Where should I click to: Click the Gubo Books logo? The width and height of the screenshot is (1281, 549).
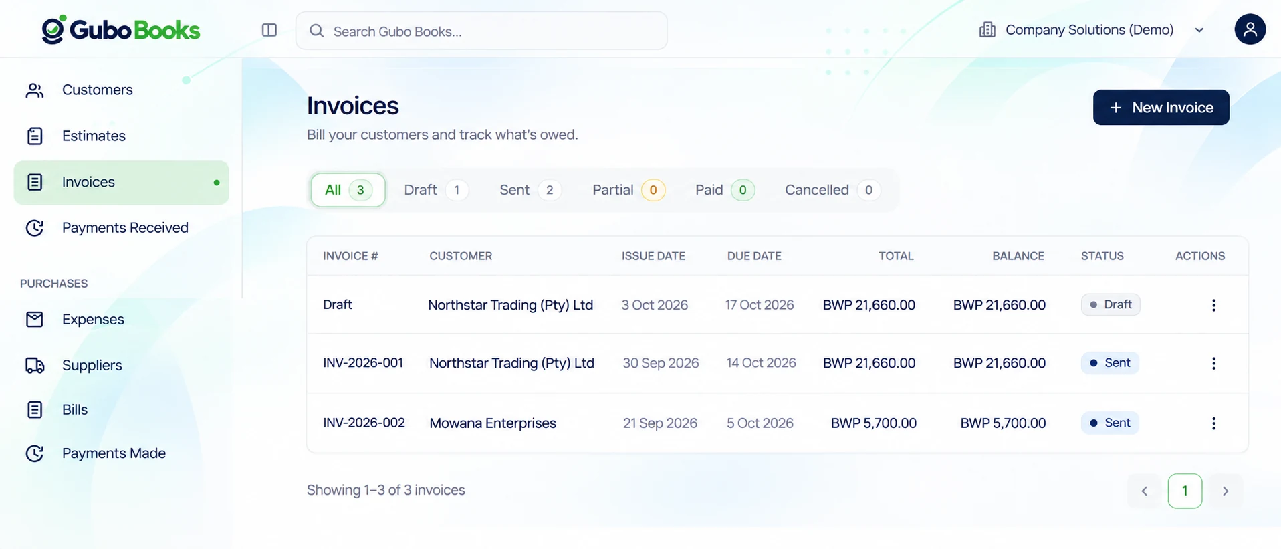tap(120, 29)
